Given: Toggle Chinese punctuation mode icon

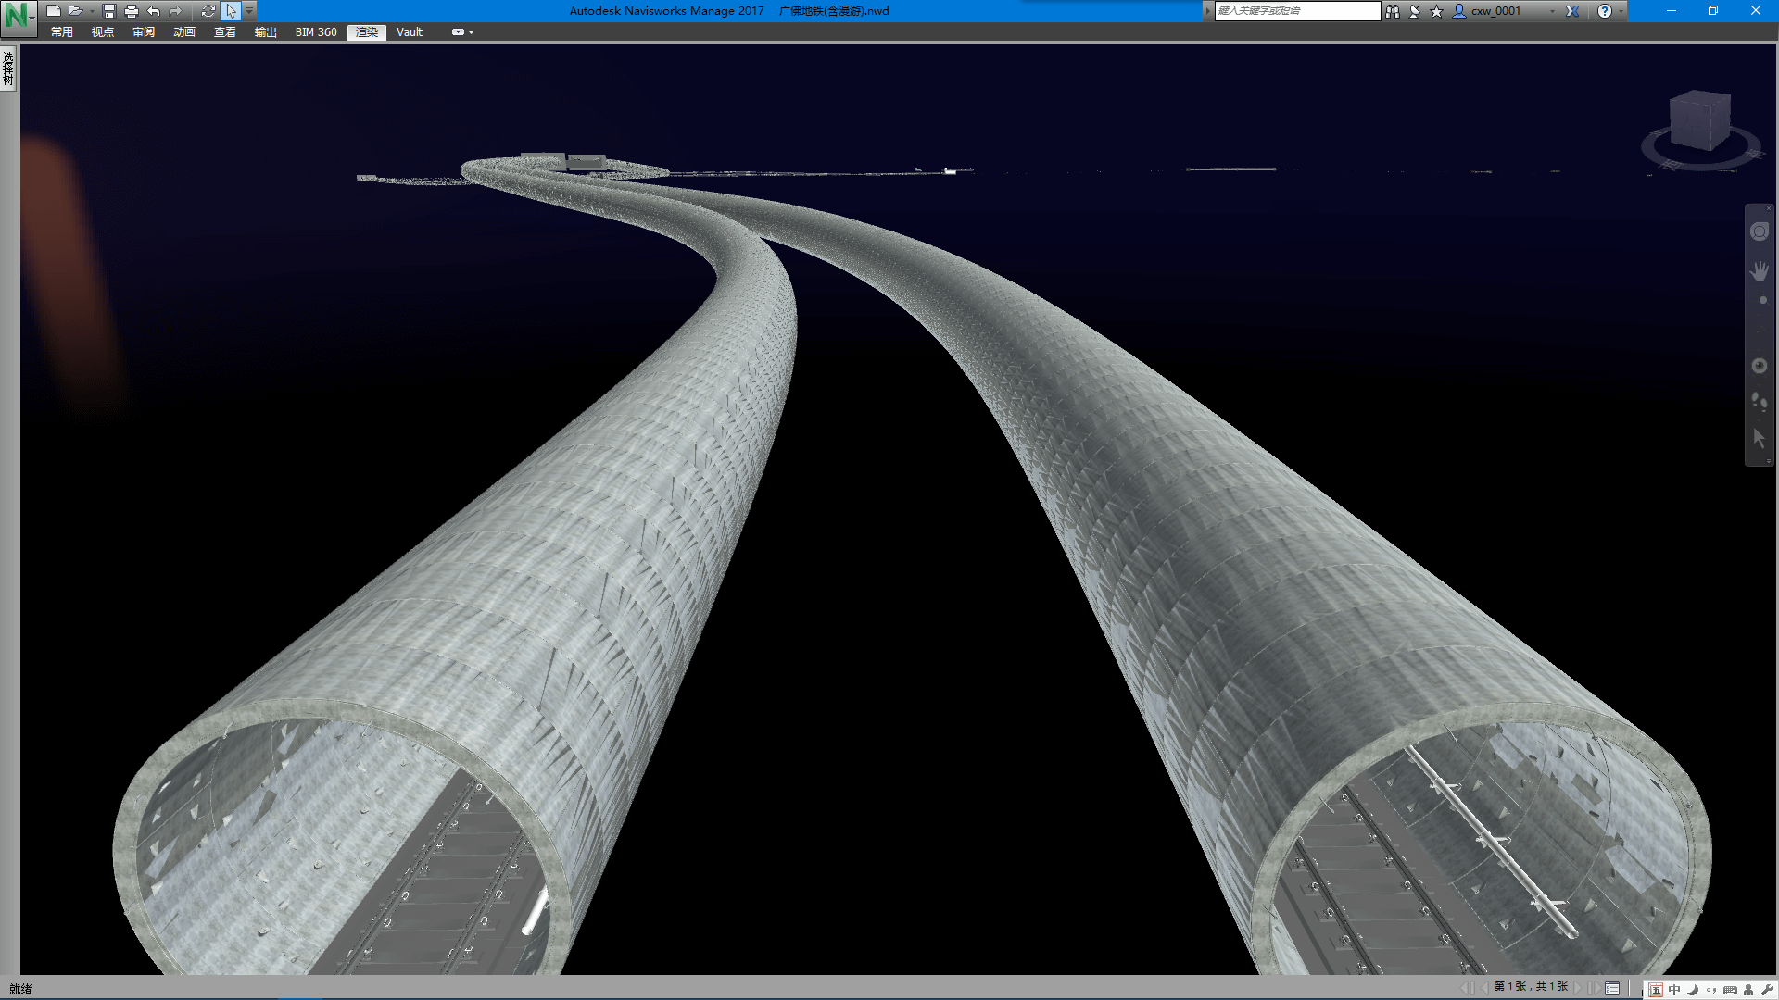Looking at the screenshot, I should click(x=1711, y=990).
